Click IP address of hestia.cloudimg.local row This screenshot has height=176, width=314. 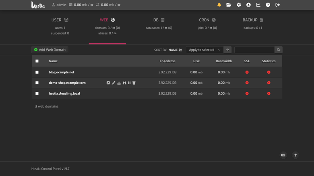[167, 93]
